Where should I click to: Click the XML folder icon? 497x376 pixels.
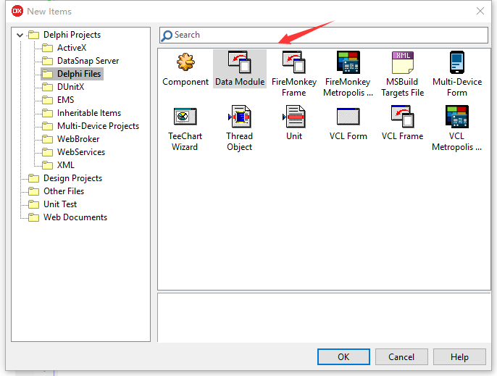tap(48, 165)
